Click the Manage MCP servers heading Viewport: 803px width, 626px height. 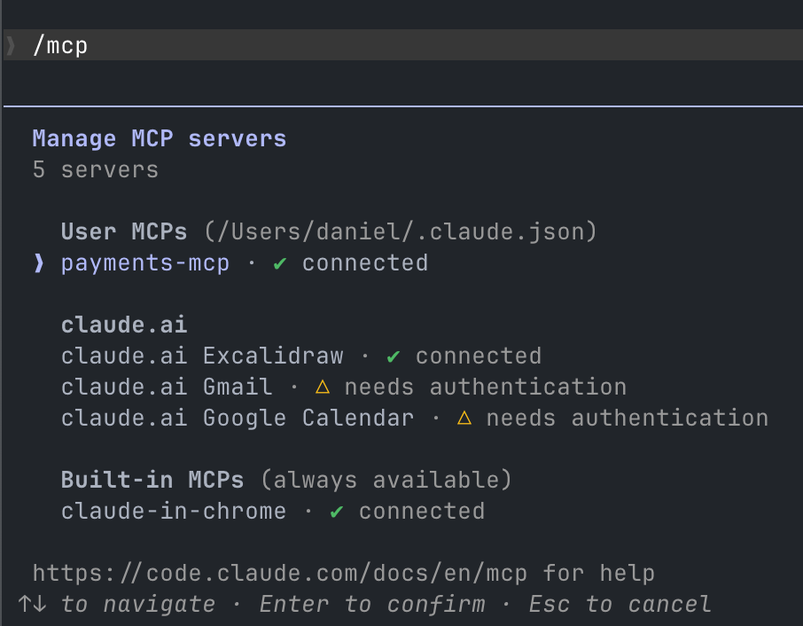click(x=159, y=138)
